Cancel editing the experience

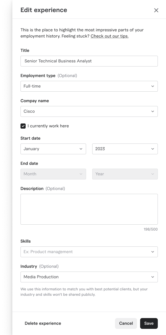click(126, 323)
